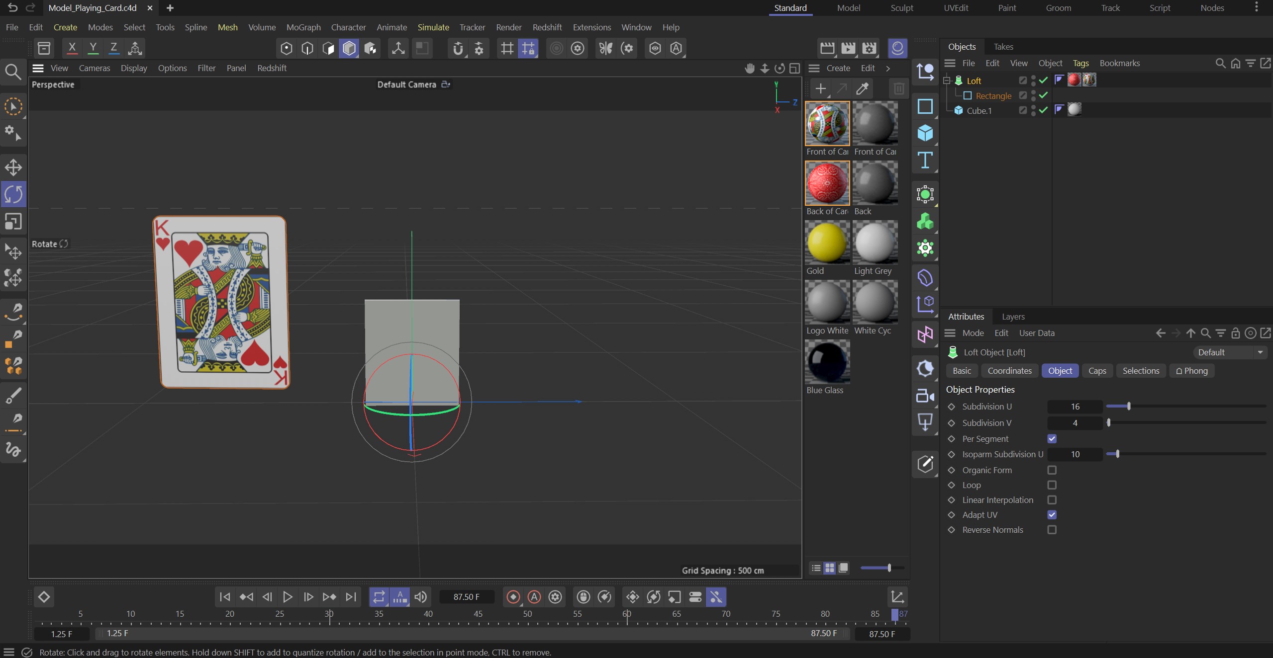1273x658 pixels.
Task: Enable the Organic Form checkbox
Action: coord(1052,470)
